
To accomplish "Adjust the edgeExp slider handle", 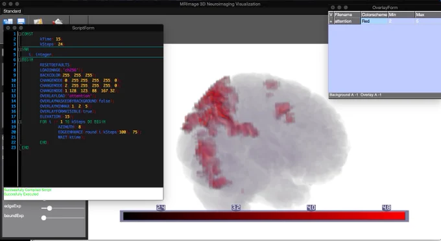I will tap(49, 208).
